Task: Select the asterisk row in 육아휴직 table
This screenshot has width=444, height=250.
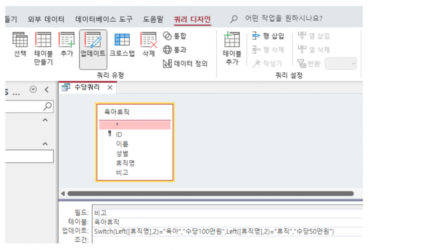Action: tap(135, 125)
